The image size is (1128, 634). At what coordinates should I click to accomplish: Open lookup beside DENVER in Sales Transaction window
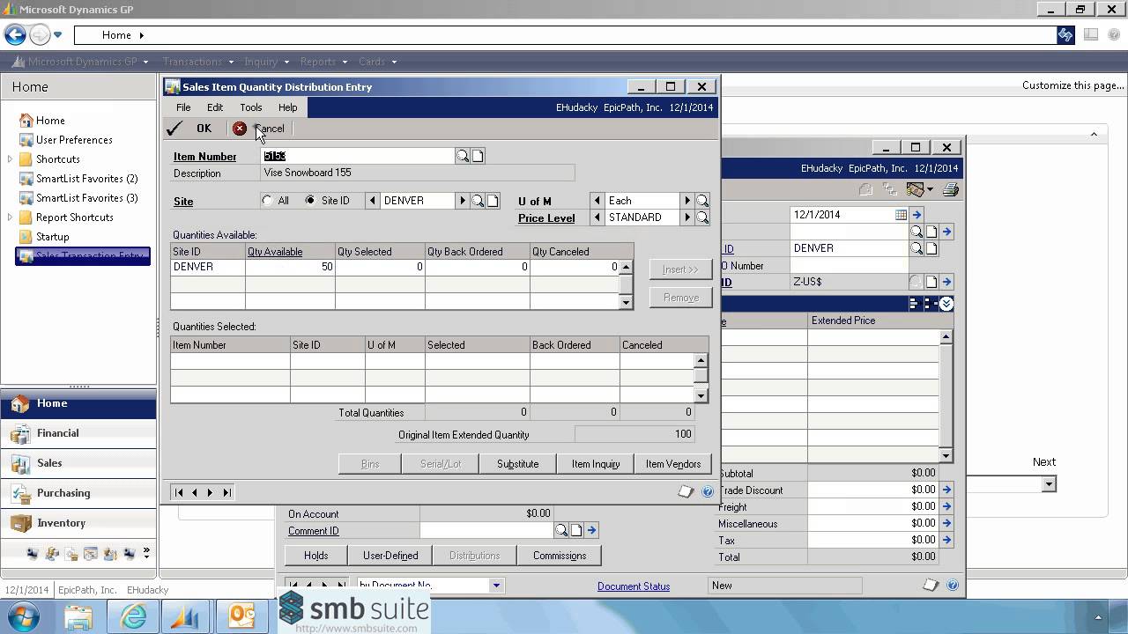(x=916, y=248)
